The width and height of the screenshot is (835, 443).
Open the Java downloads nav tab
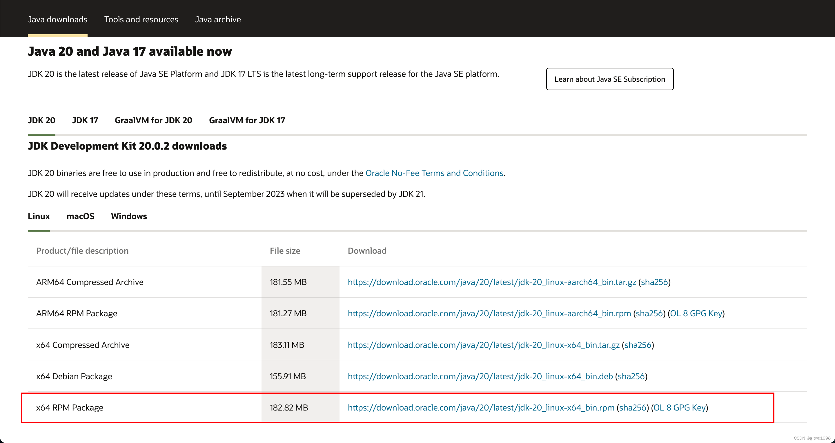57,19
